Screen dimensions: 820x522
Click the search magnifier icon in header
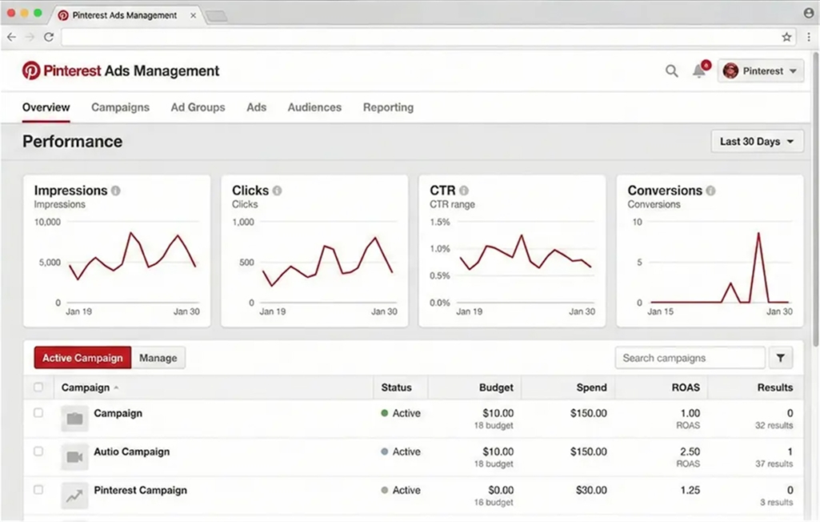[x=672, y=71]
